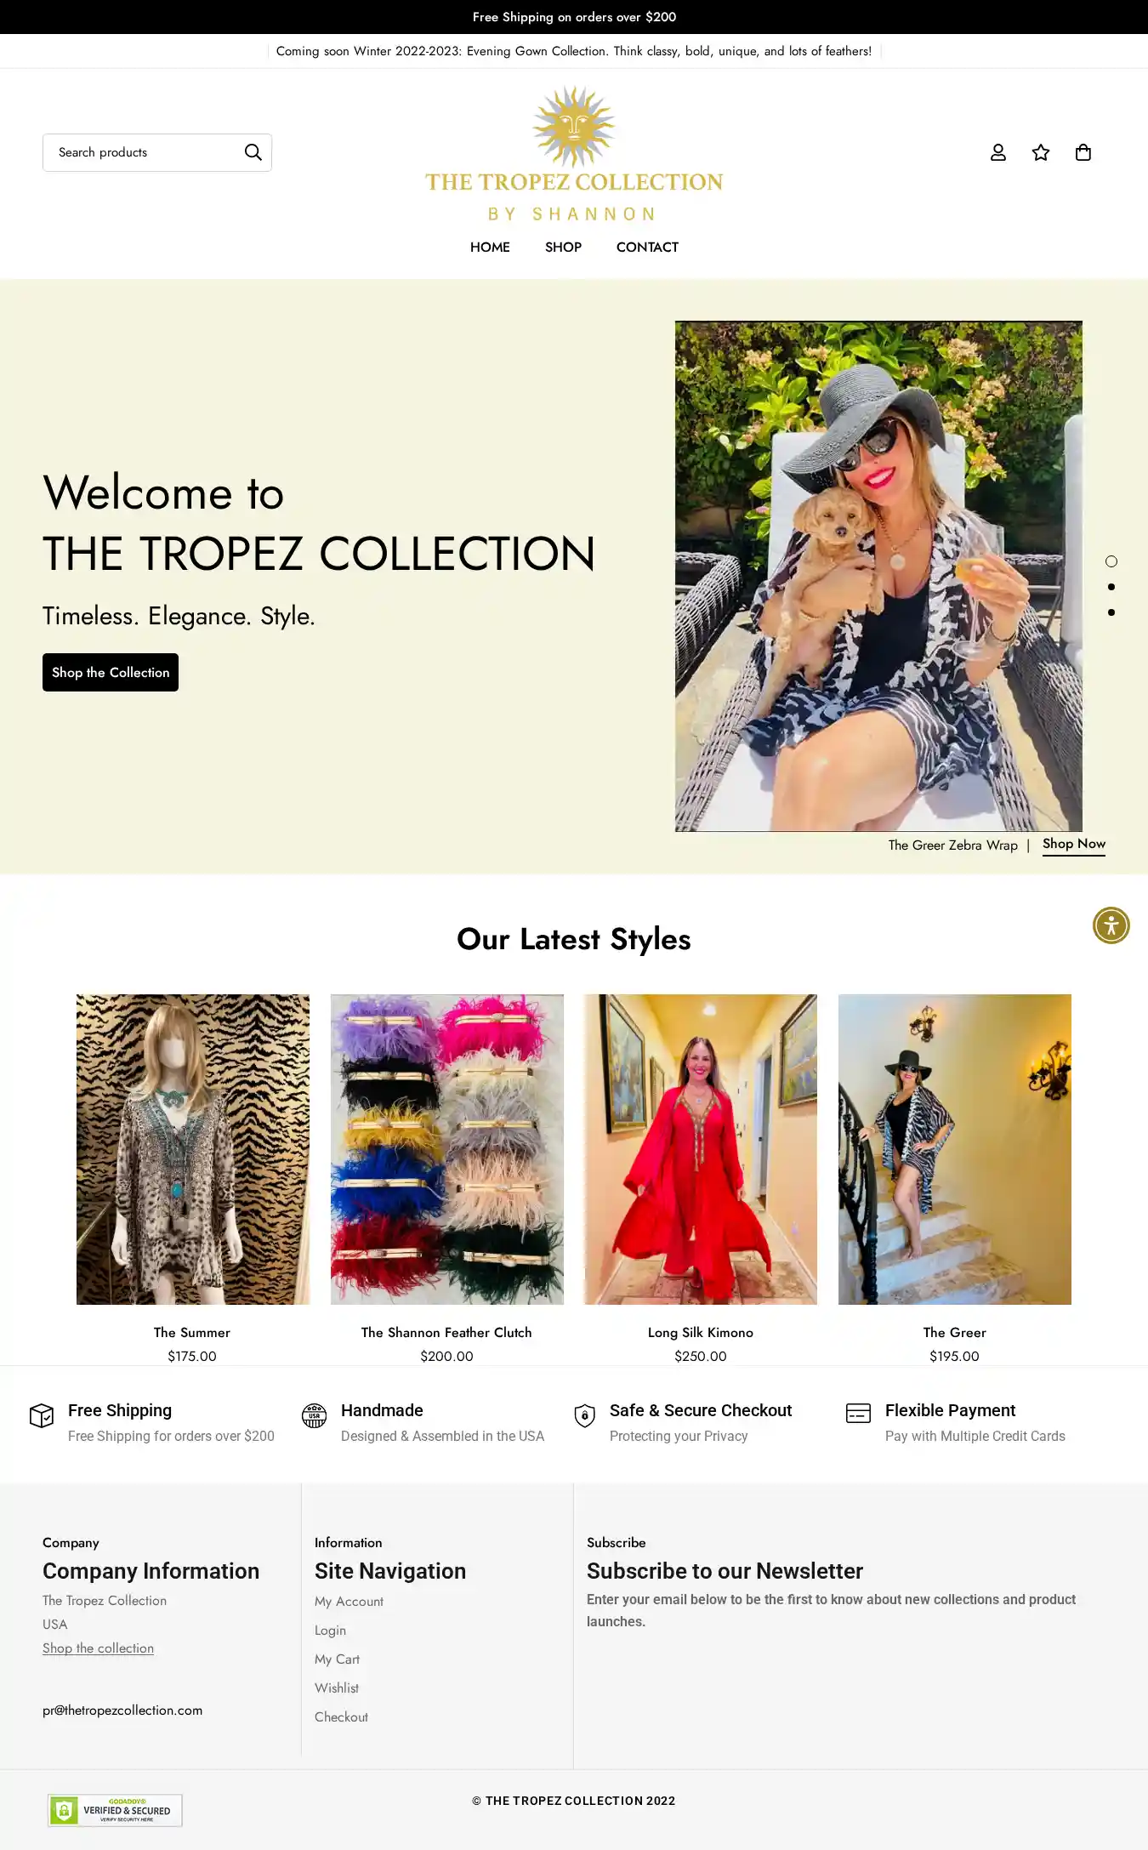This screenshot has width=1148, height=1850.
Task: Open the Long Silk Kimono product image
Action: [x=701, y=1149]
